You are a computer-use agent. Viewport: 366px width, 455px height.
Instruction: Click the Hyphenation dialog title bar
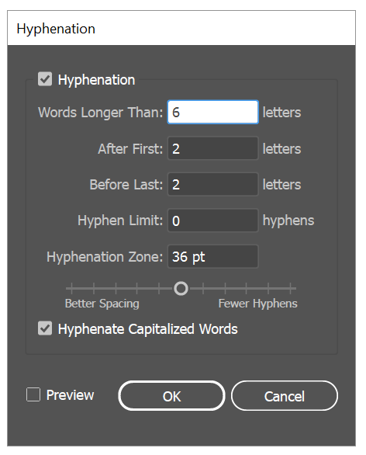tap(181, 29)
